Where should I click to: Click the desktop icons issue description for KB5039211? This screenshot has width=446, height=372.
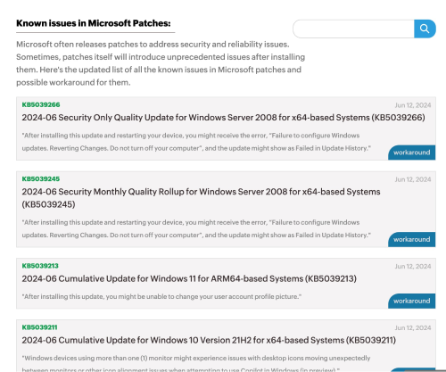click(x=196, y=363)
